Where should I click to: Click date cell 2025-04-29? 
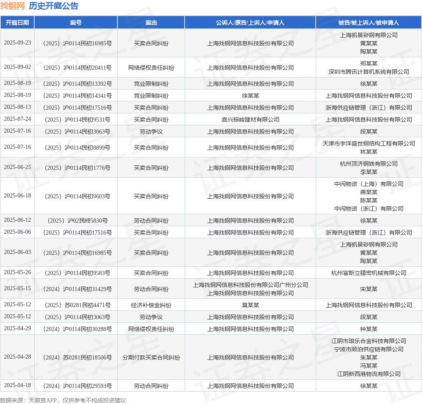click(17, 329)
